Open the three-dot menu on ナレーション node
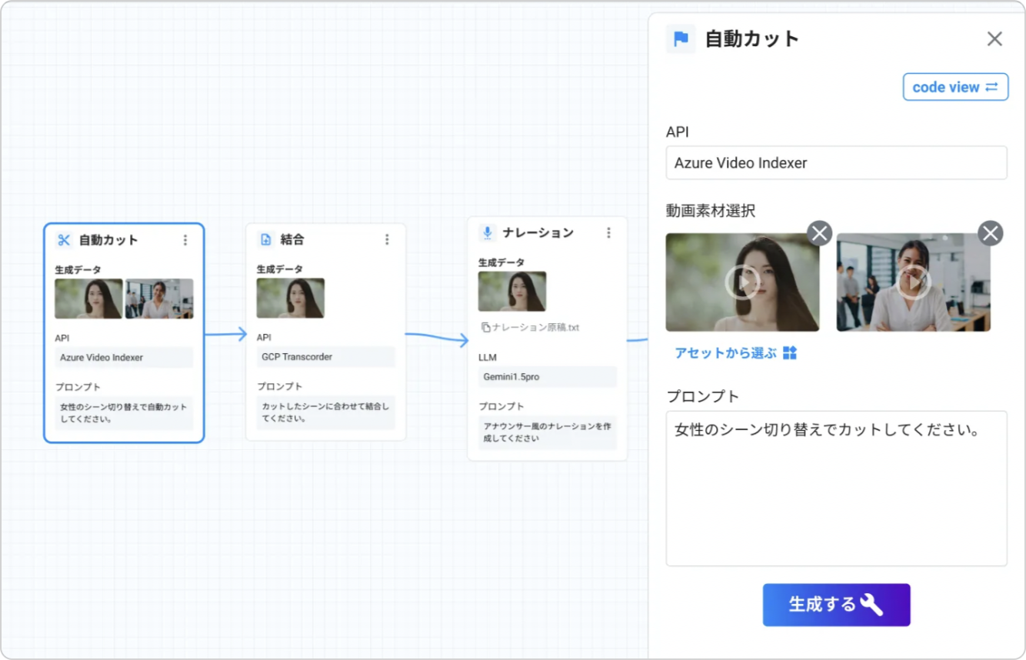Screen dimensions: 1026x660 point(608,232)
